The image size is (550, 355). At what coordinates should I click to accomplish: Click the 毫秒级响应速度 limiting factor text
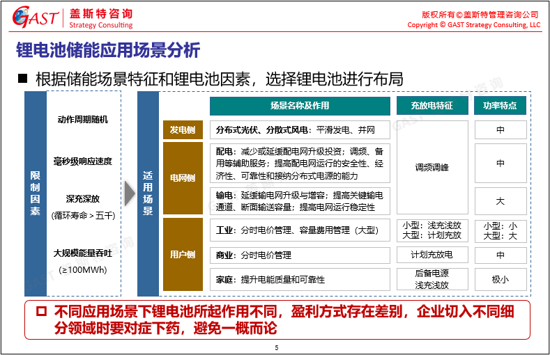[x=84, y=161]
